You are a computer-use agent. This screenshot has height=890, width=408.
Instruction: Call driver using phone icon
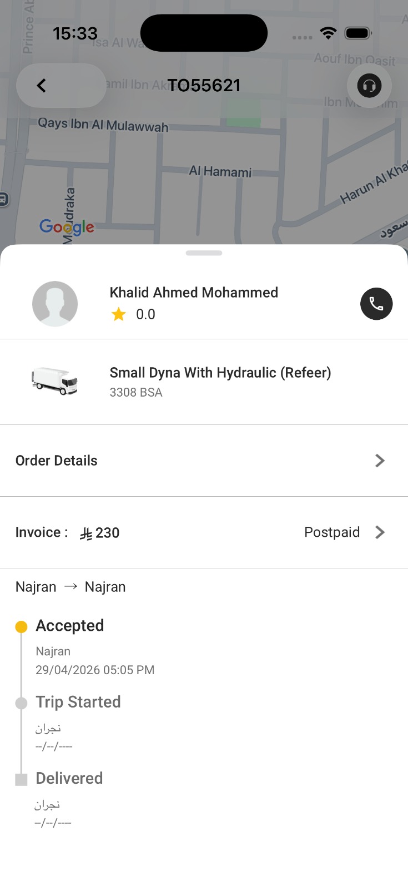376,304
